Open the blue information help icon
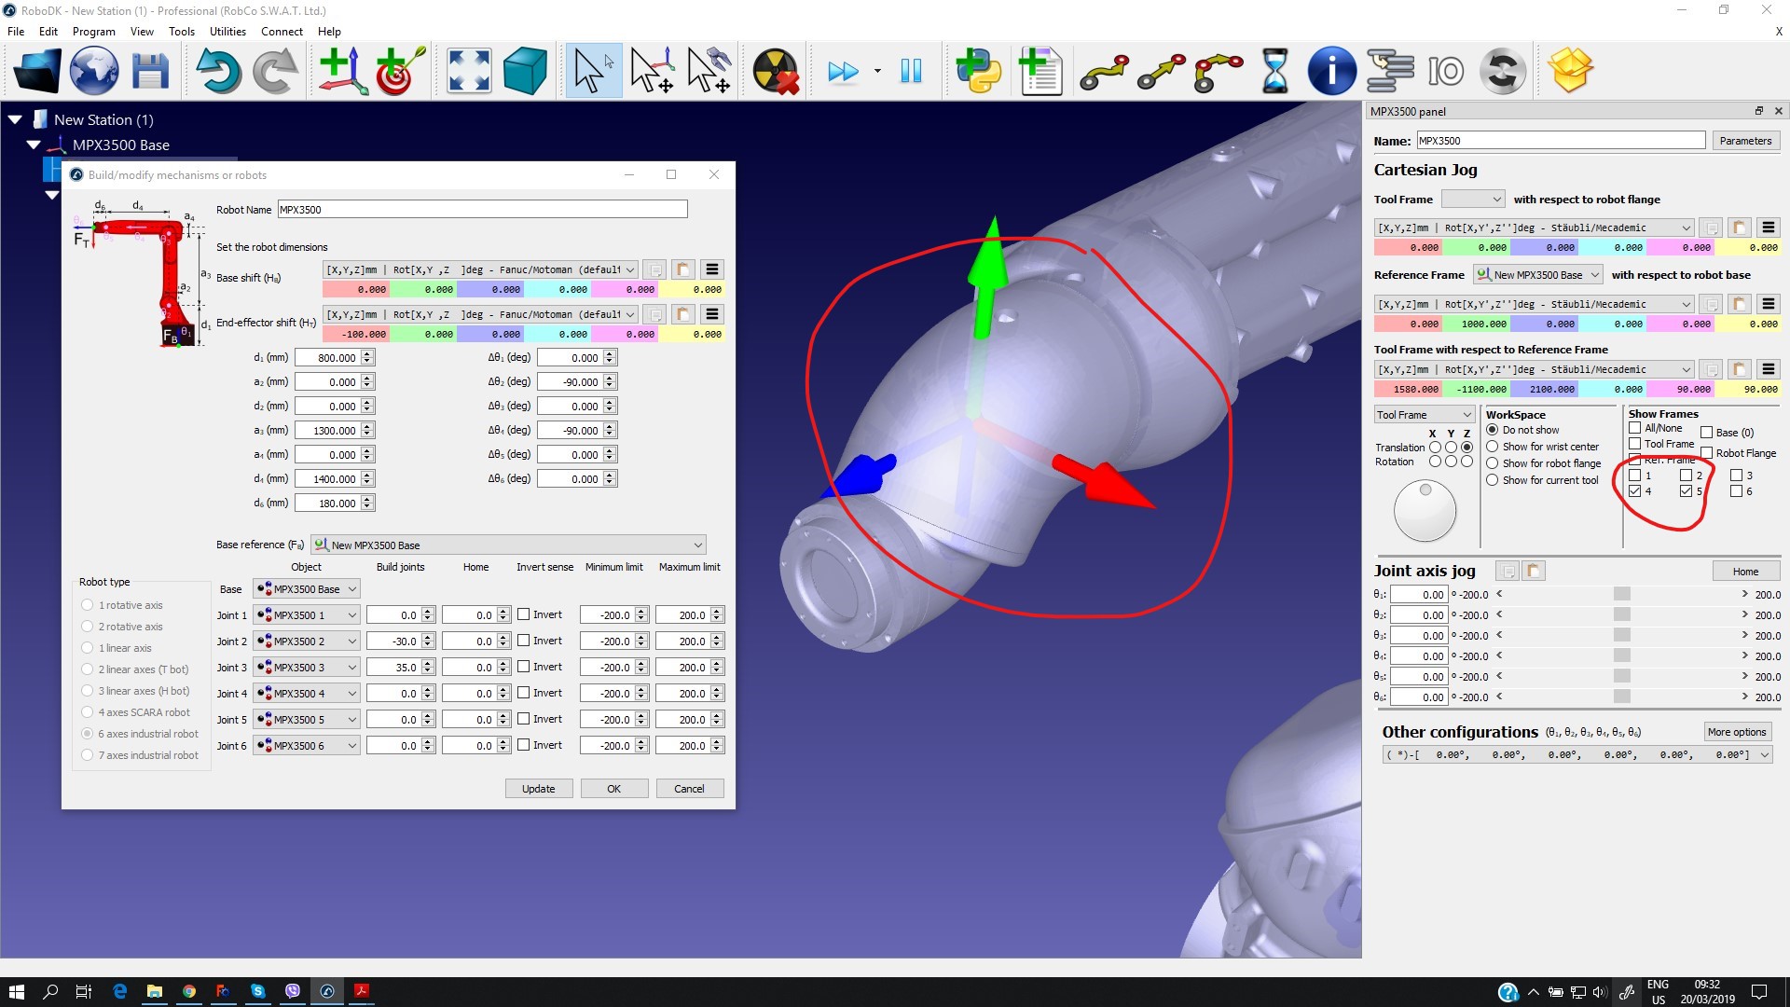 tap(1330, 72)
